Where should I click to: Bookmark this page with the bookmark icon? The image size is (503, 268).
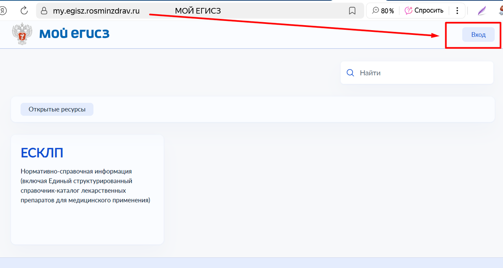(x=352, y=11)
